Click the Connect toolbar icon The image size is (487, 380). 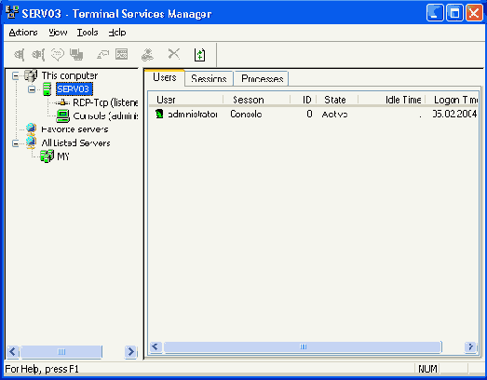19,55
